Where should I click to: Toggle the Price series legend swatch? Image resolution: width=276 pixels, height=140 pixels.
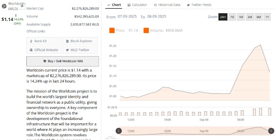coord(112,30)
